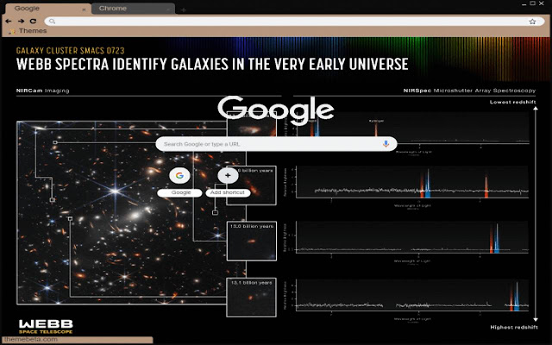The width and height of the screenshot is (552, 345).
Task: Open a new tab
Action: 184,9
